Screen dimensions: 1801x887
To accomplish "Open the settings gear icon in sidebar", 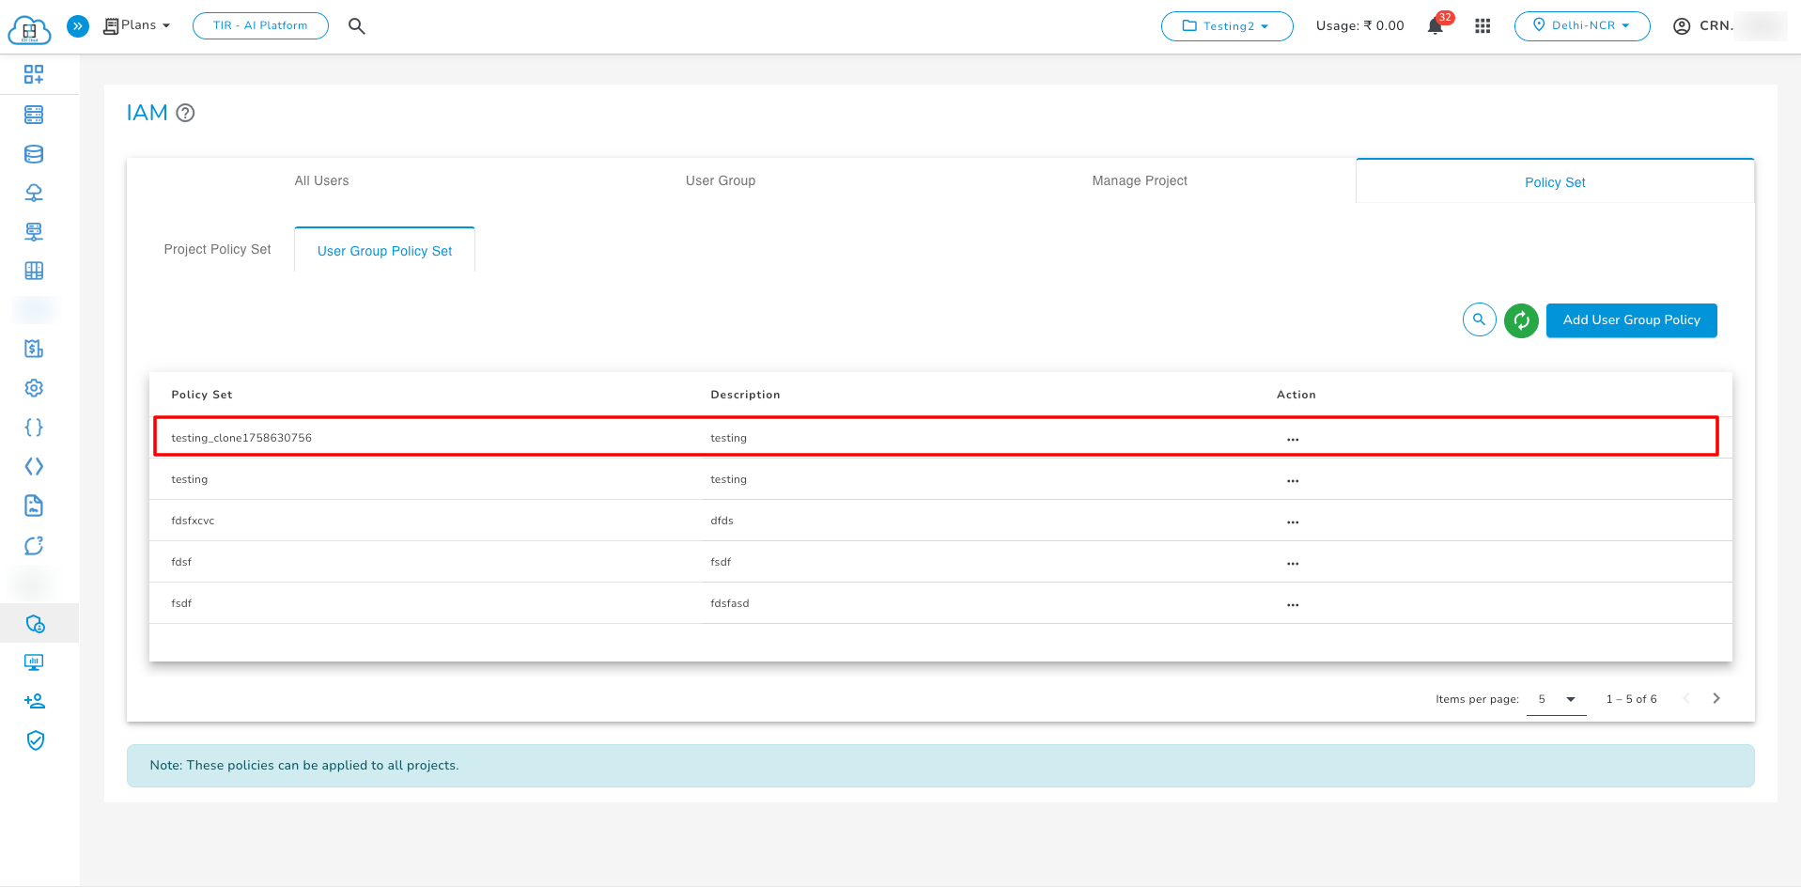I will (34, 388).
